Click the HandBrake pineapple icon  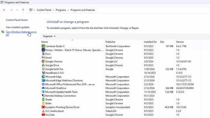[x=43, y=73]
